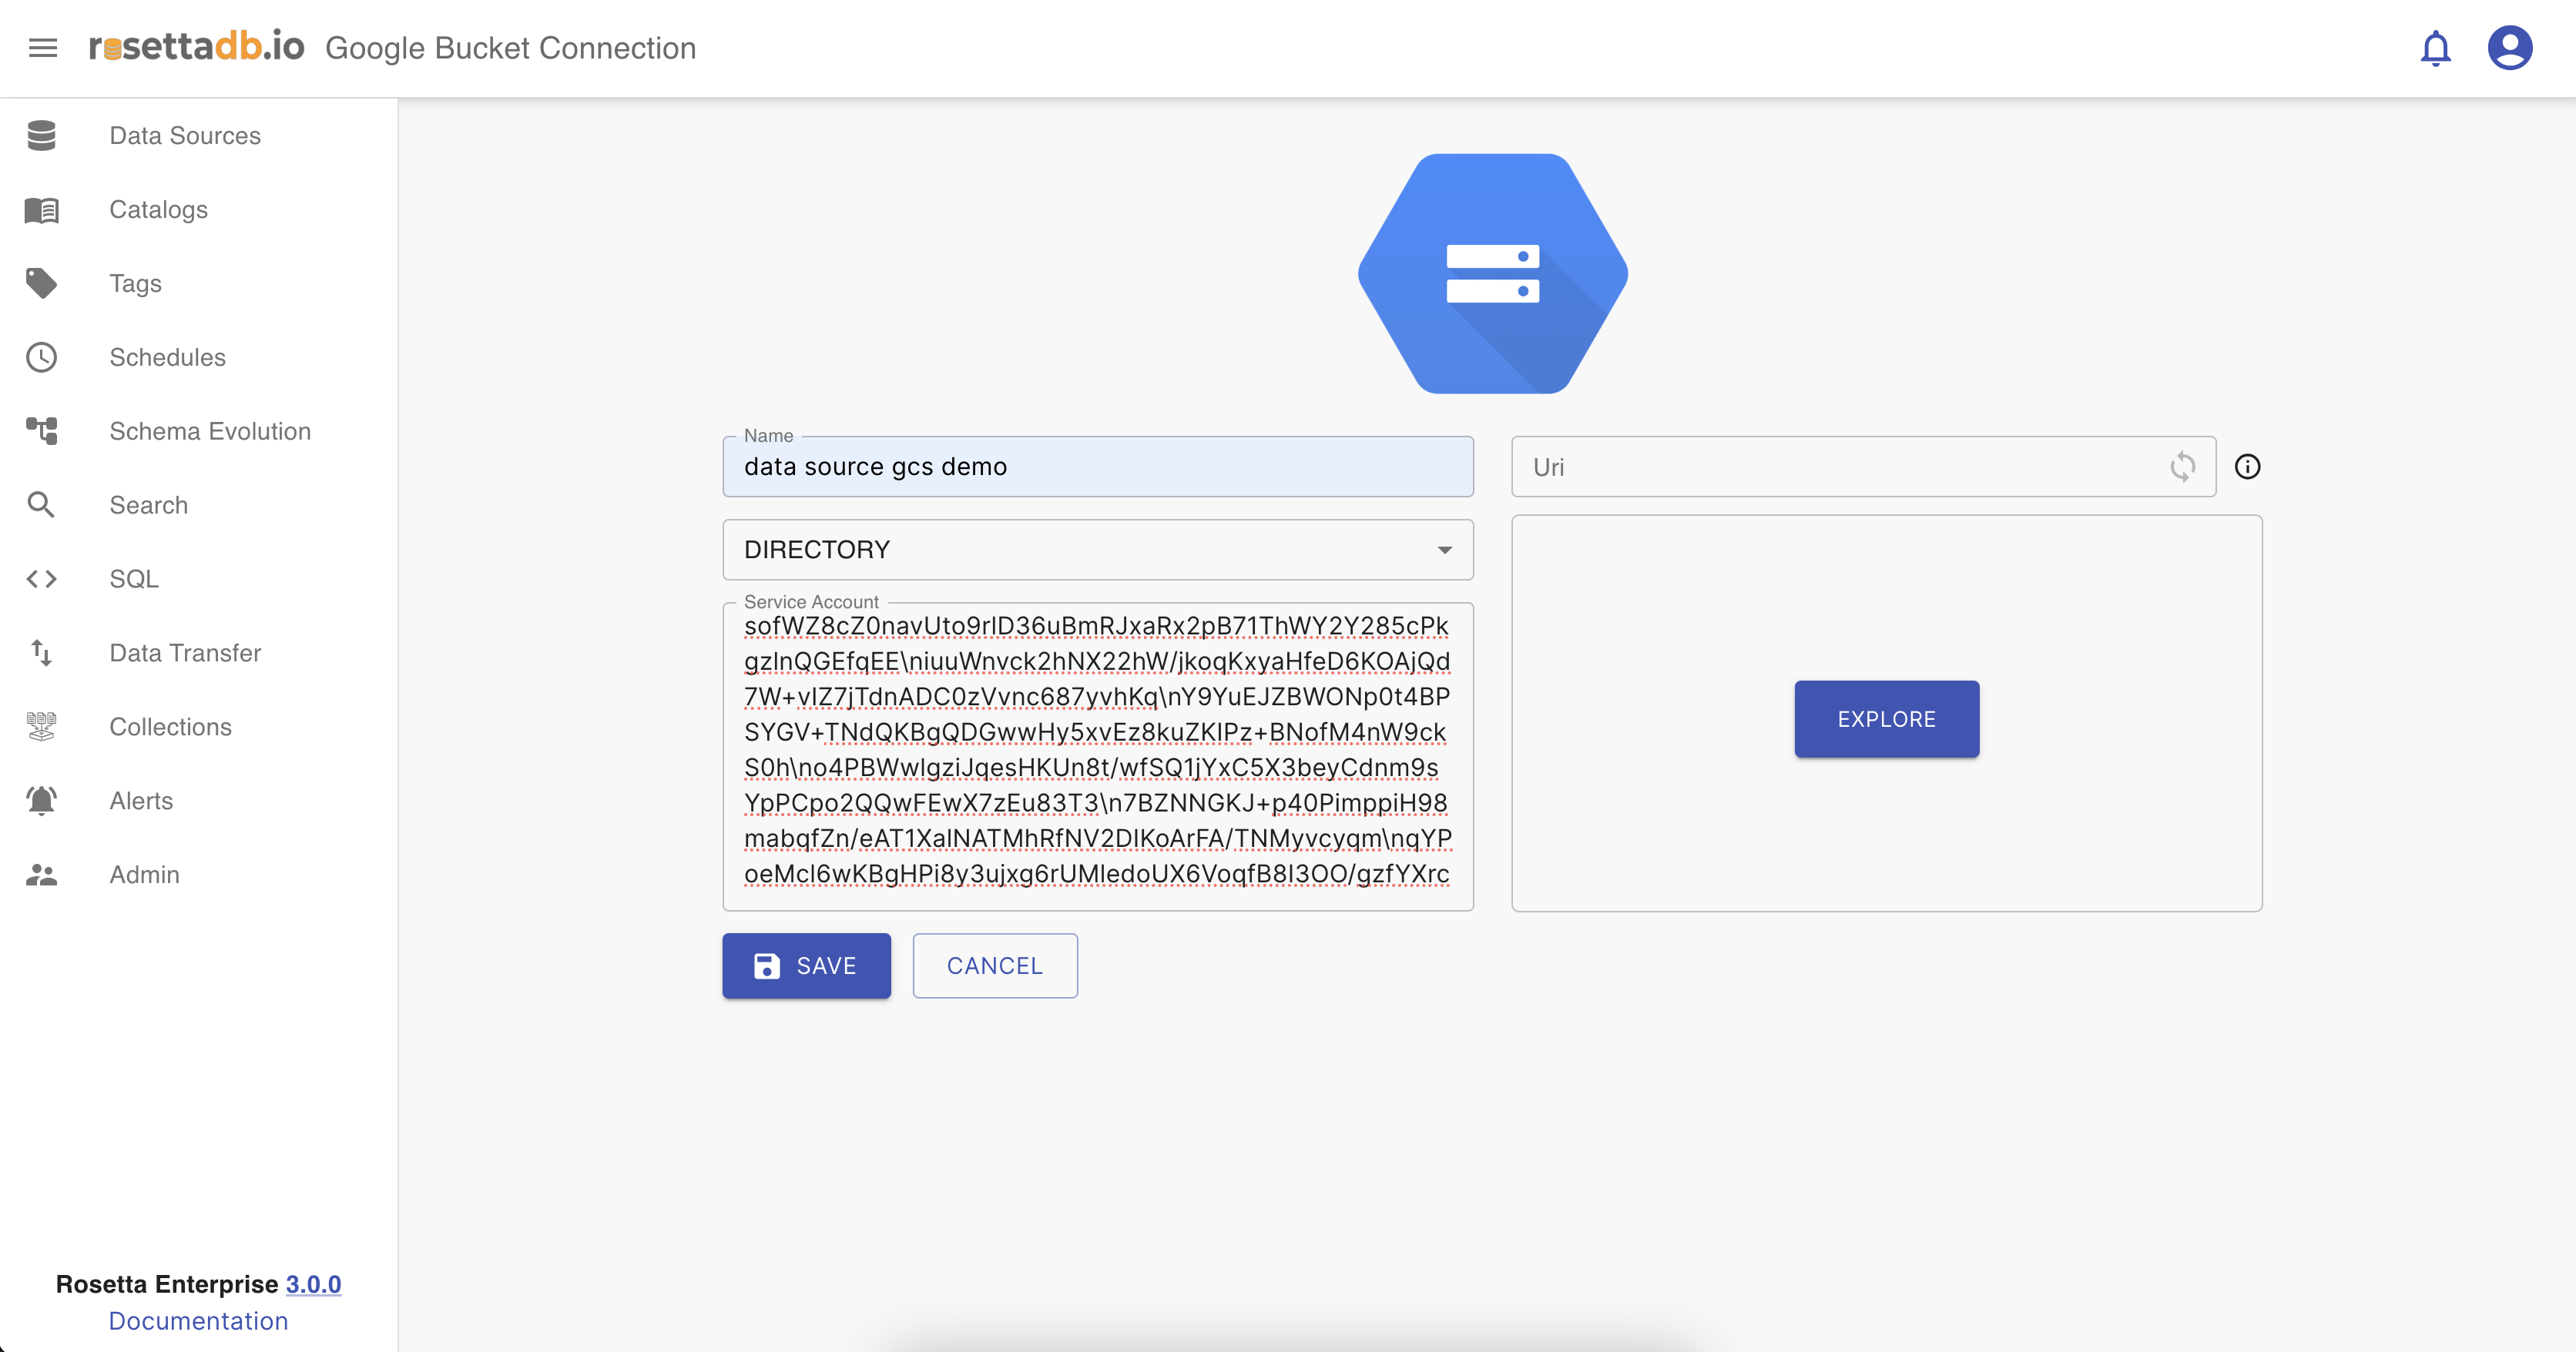Screen dimensions: 2576x1352
Task: Expand the DIRECTORY dropdown arrow
Action: (x=1444, y=550)
